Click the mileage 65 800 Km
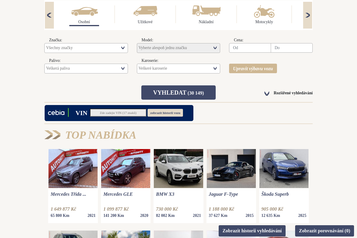Image resolution: width=357 pixels, height=238 pixels. coord(60,216)
